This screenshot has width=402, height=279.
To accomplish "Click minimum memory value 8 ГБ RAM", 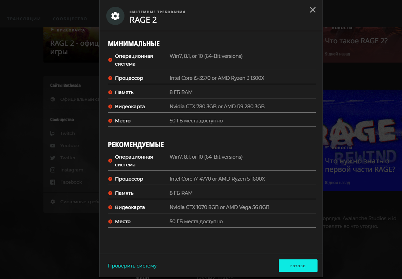I will click(181, 92).
